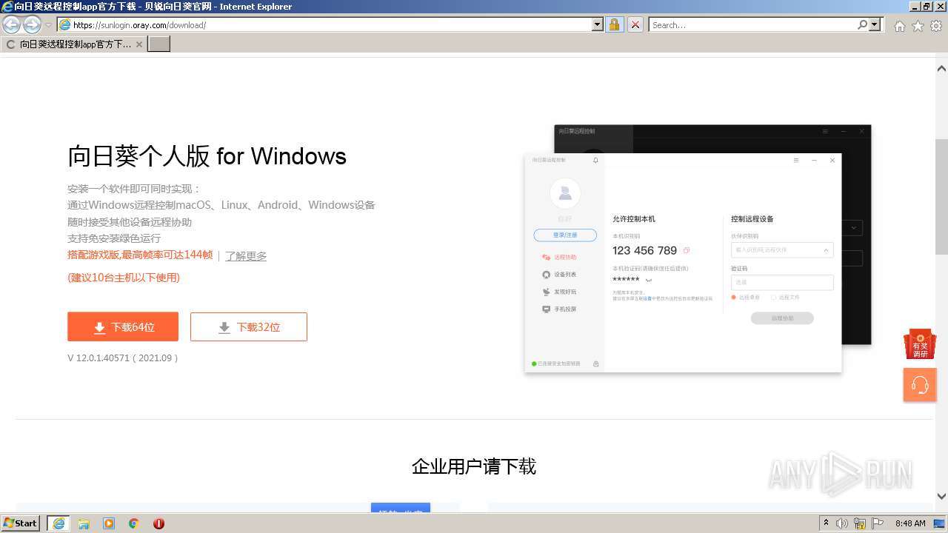Click the 手机投屏 item in preview sidebar

point(560,309)
